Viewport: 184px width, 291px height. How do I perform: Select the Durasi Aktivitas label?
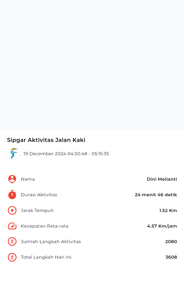point(39,195)
